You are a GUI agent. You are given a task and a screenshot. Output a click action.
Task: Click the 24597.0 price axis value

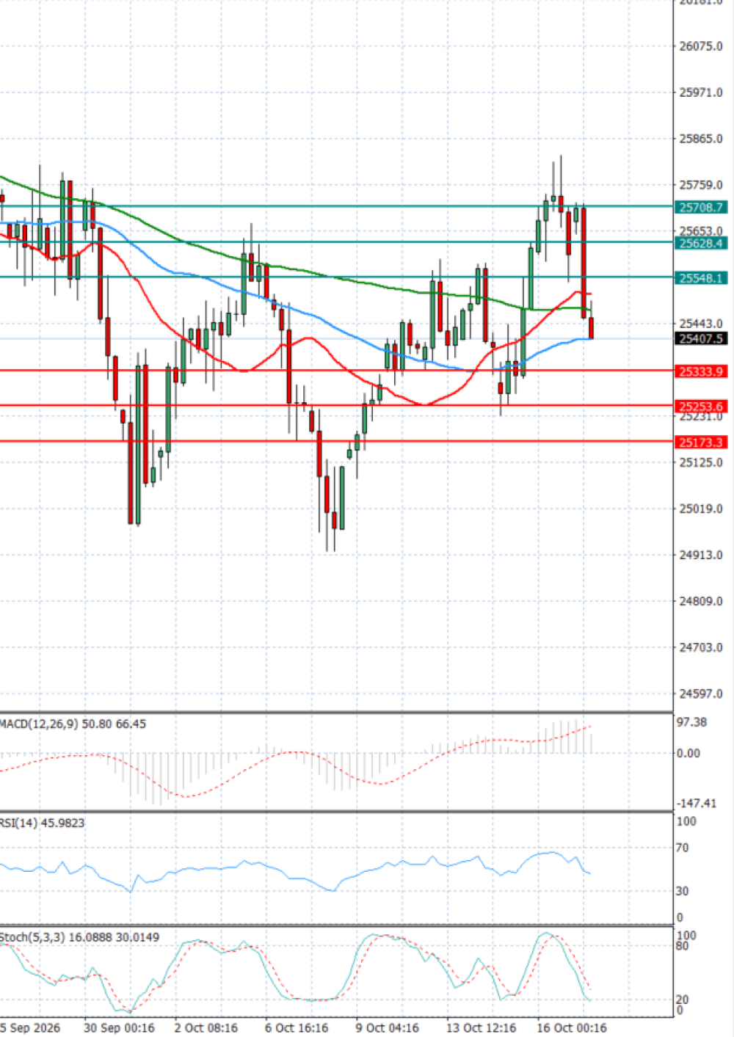701,694
